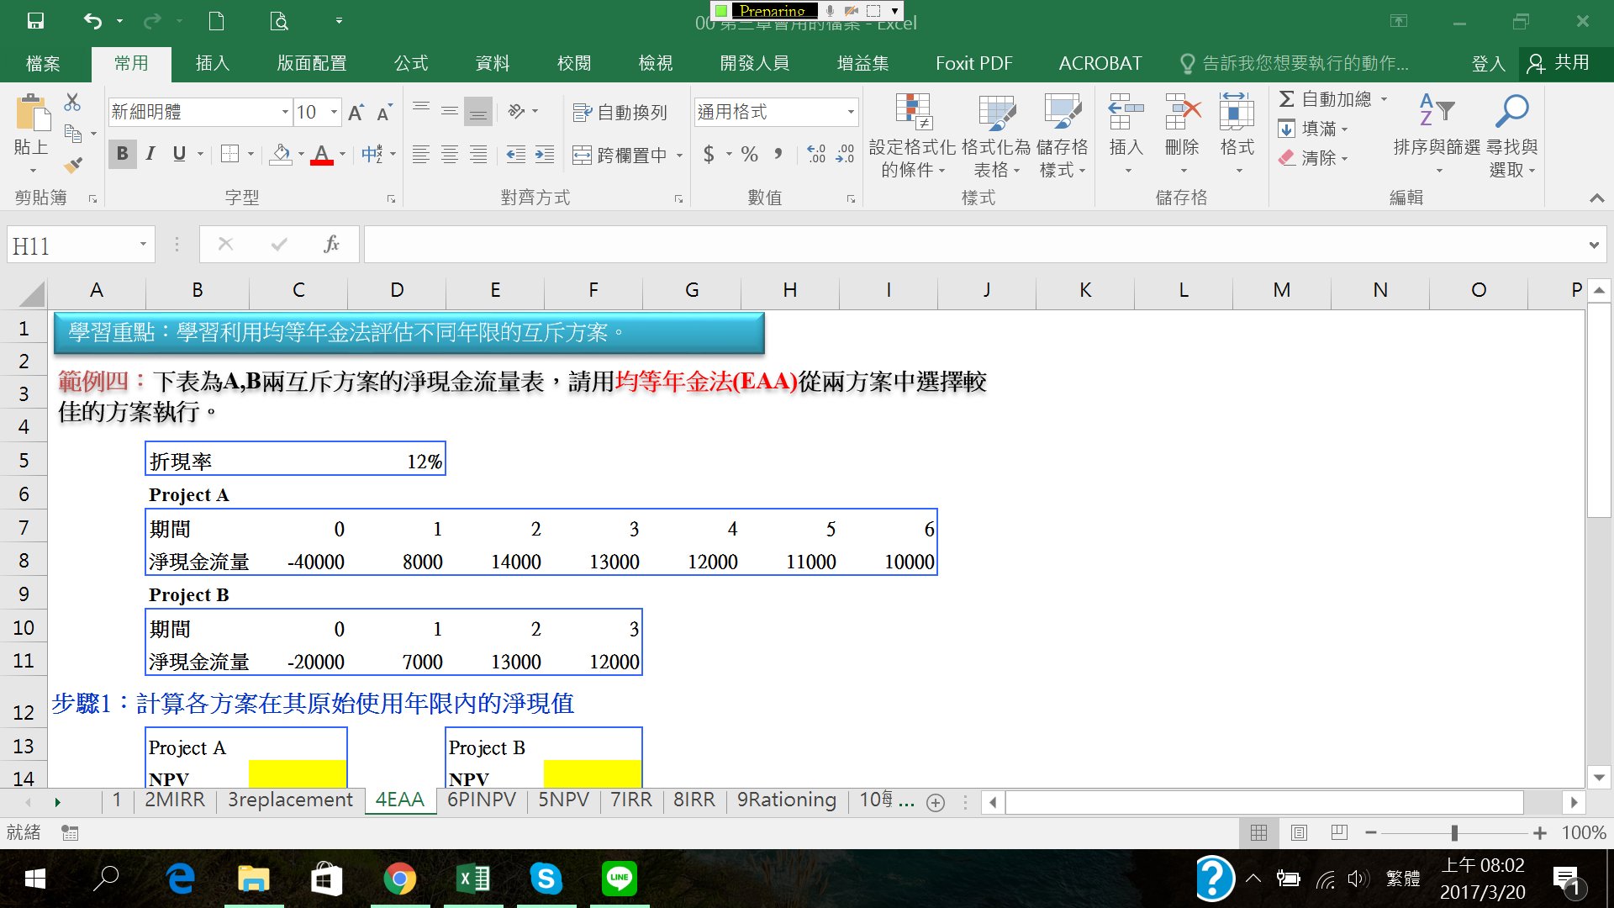Open AutoSum dropdown arrow
This screenshot has width=1614, height=908.
pos(1384,99)
